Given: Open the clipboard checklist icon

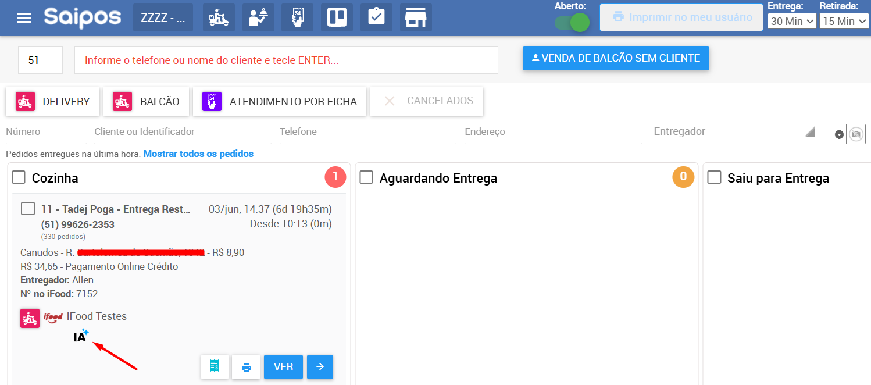Looking at the screenshot, I should click(376, 17).
